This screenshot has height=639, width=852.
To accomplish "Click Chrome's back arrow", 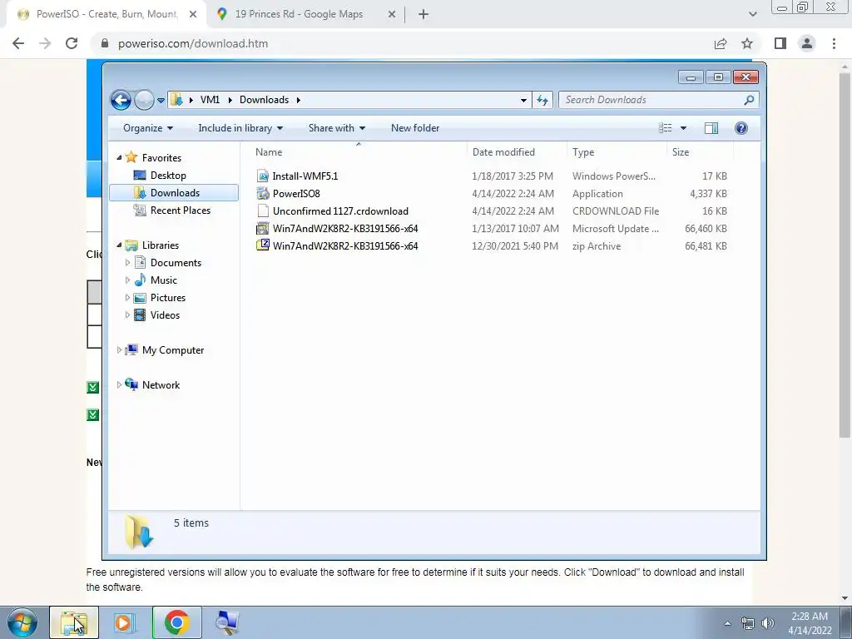I will [18, 43].
